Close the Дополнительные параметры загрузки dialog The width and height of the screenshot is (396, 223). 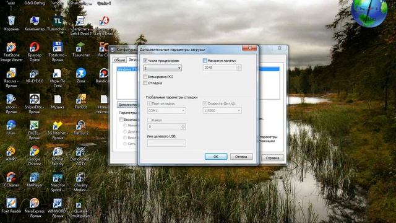(249, 48)
